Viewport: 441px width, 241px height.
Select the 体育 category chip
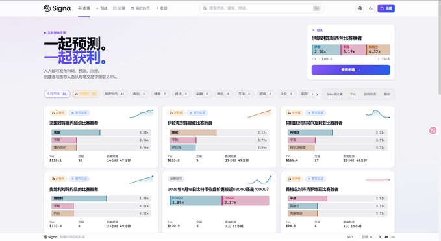[160, 94]
